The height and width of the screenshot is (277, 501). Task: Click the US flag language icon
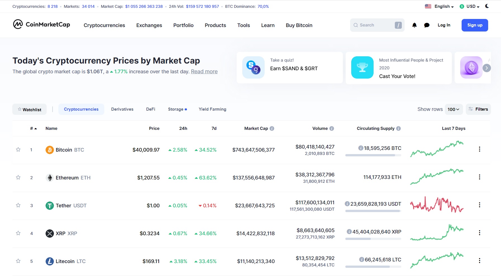click(x=428, y=6)
